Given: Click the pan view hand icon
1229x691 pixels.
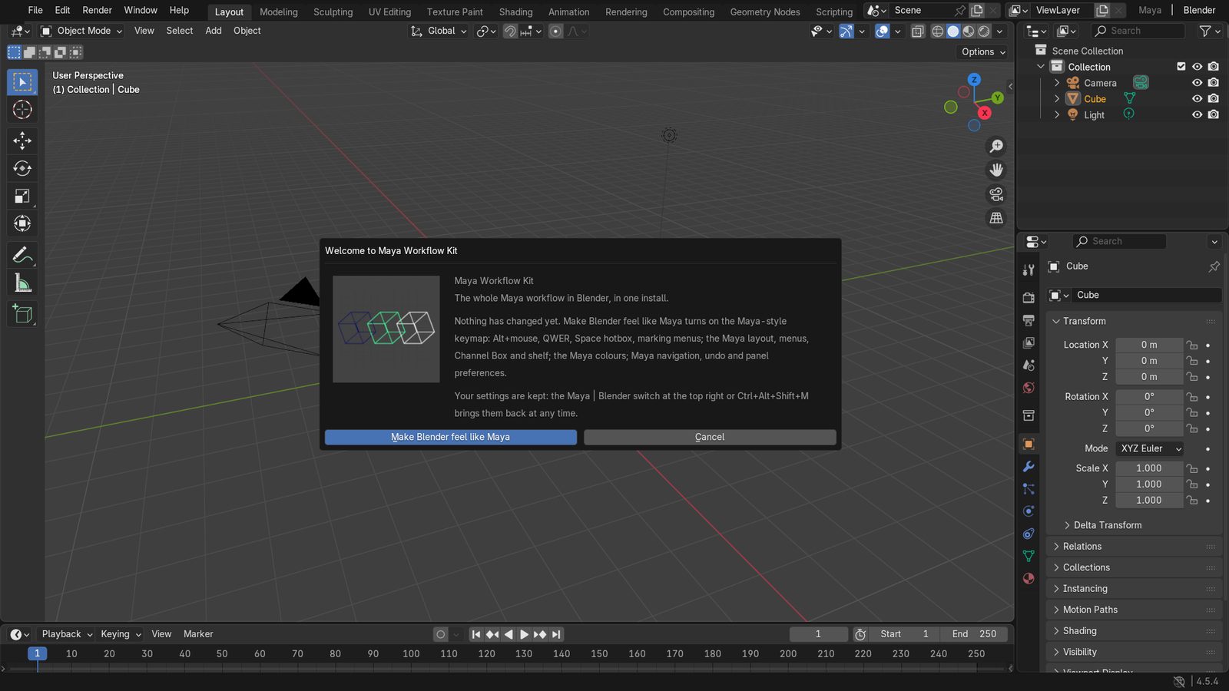Looking at the screenshot, I should (x=996, y=170).
